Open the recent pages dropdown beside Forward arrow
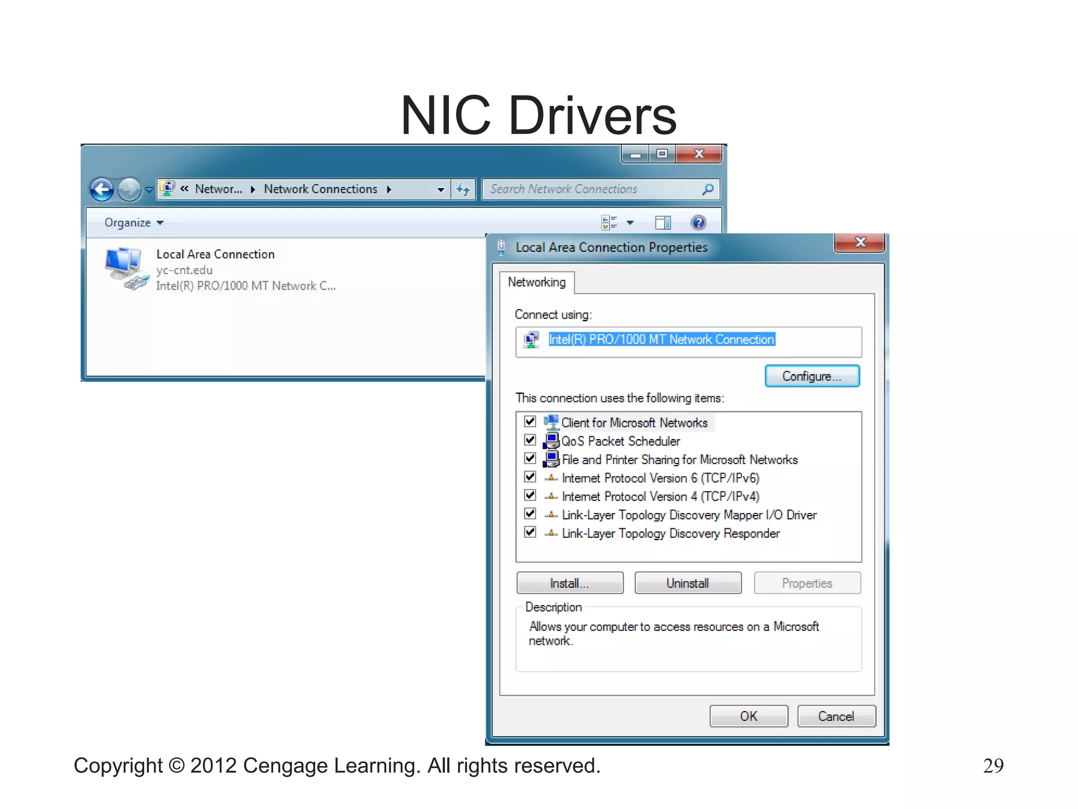Viewport: 1078px width, 809px height. [x=149, y=190]
